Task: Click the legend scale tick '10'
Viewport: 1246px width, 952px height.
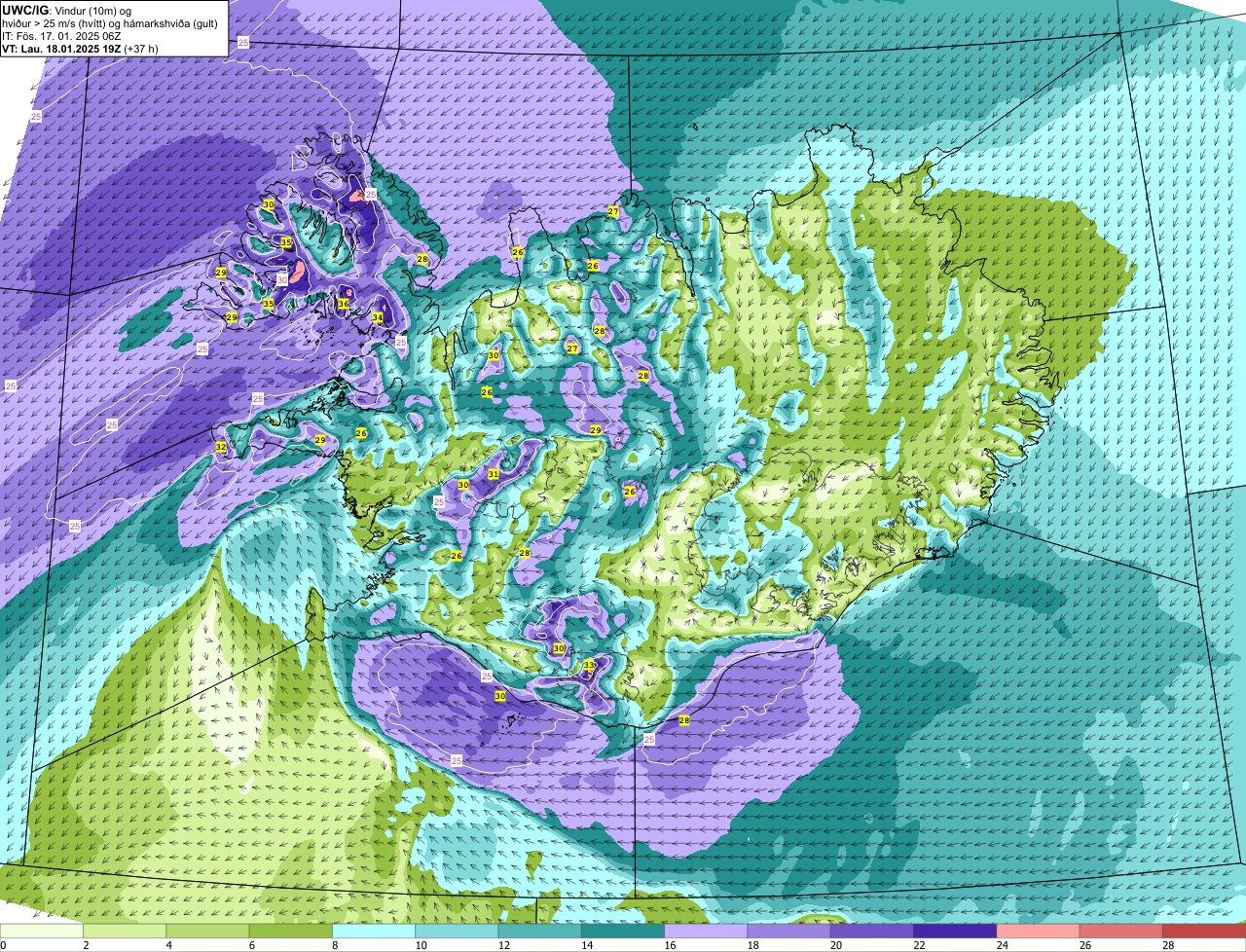Action: click(x=421, y=945)
